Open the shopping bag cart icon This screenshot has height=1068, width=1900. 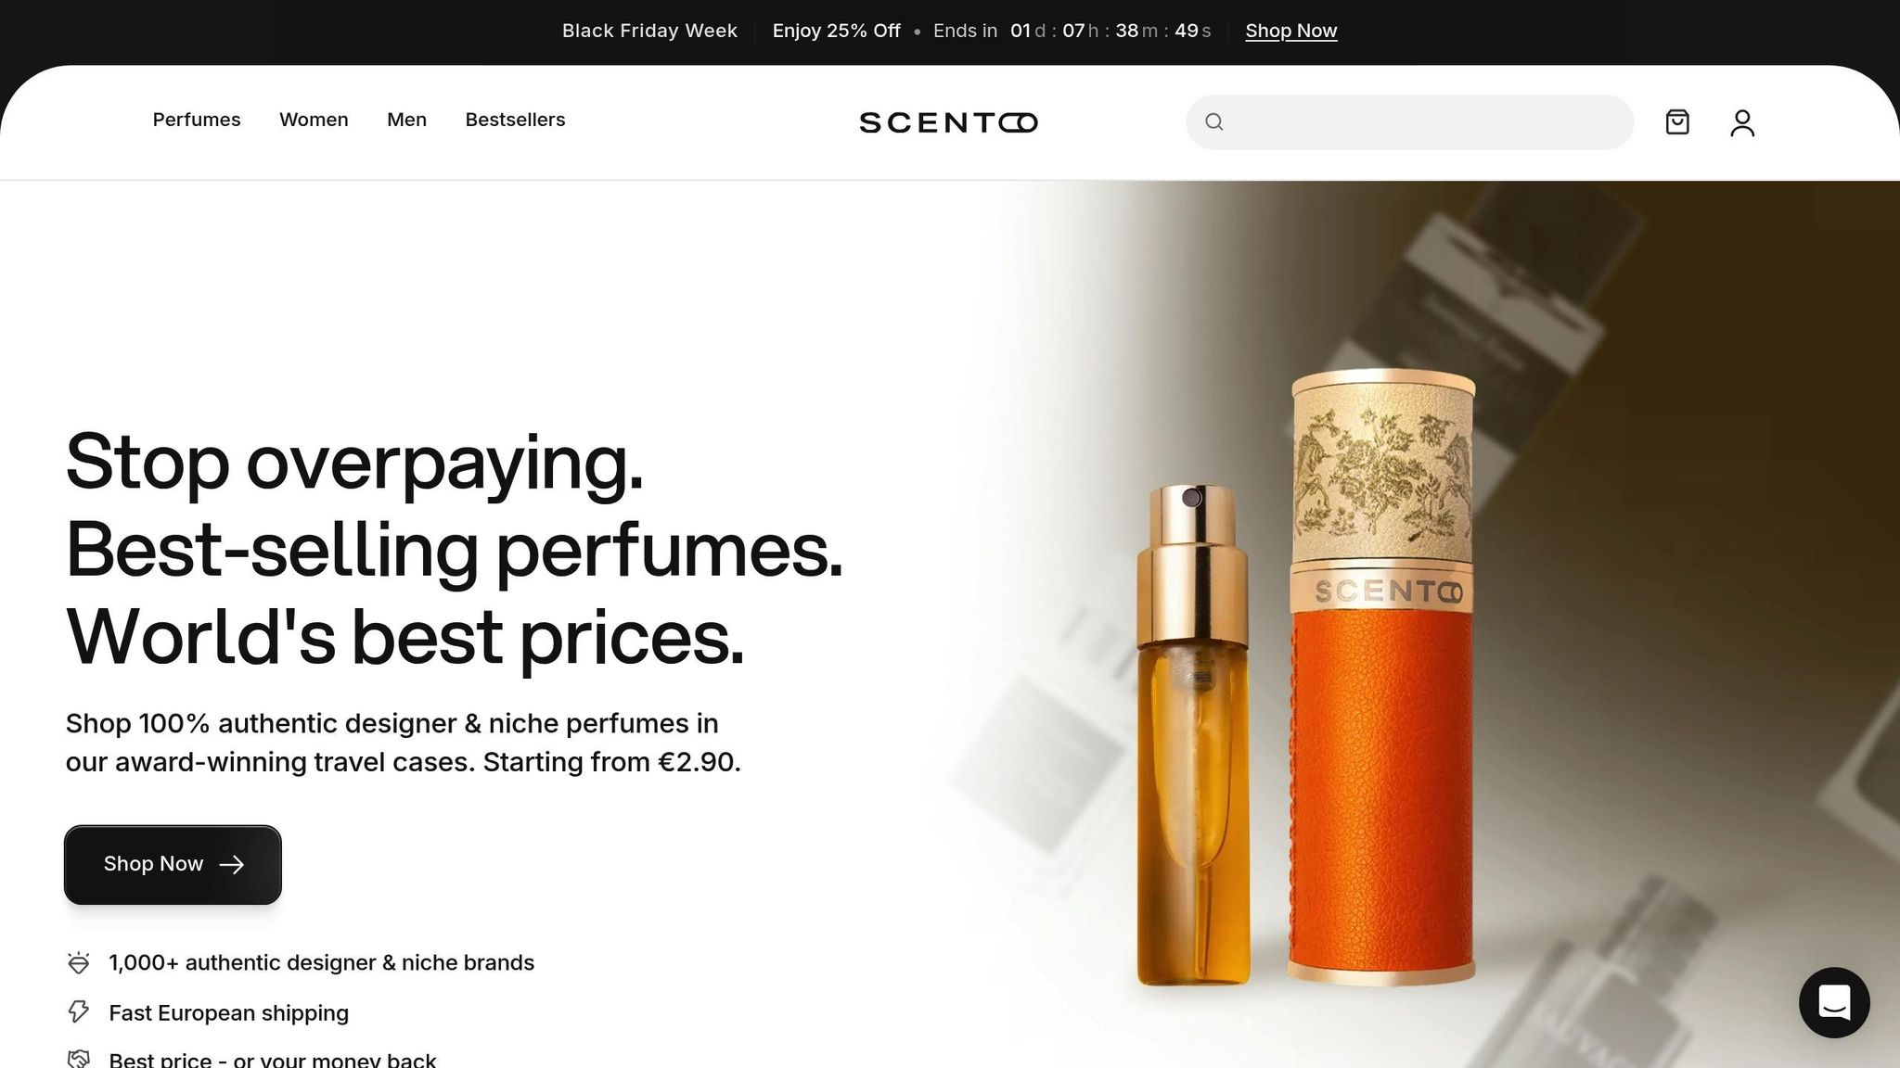pyautogui.click(x=1676, y=122)
